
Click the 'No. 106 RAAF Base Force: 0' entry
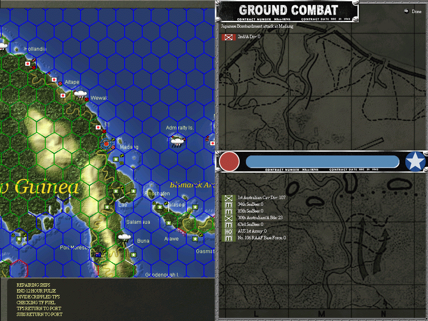pos(262,238)
